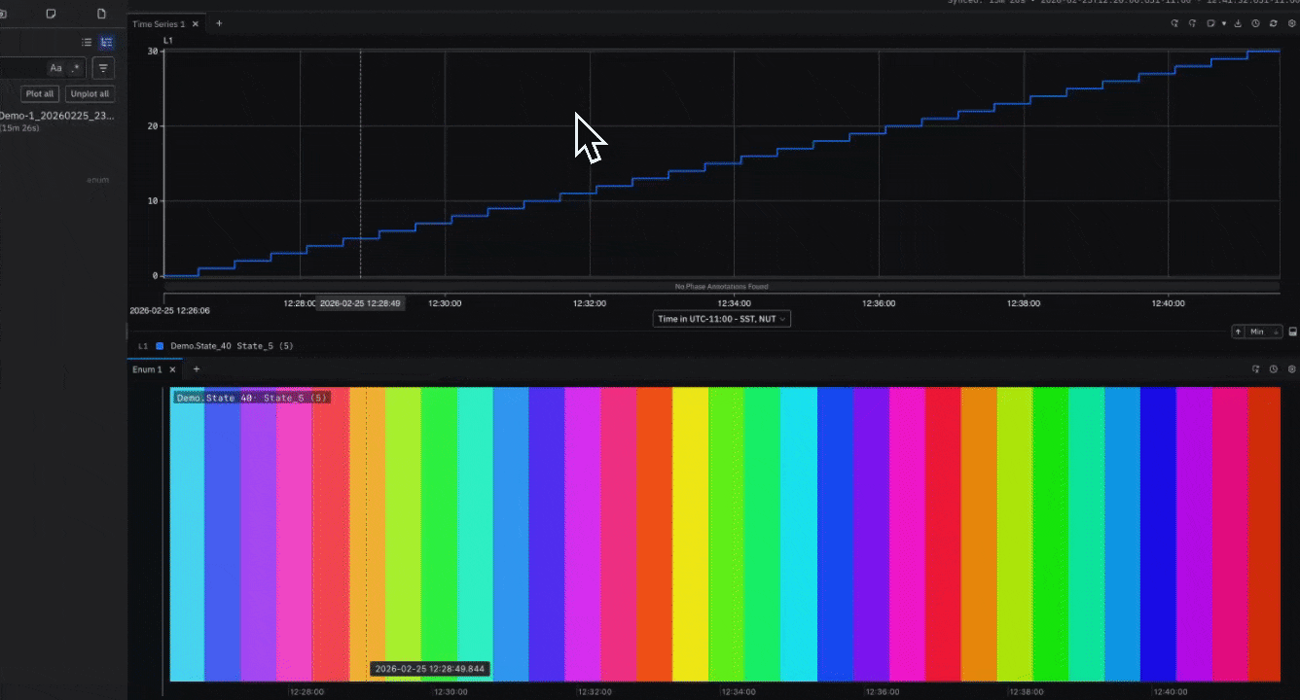Click the 2026-02-25 12:26:06 start time label
This screenshot has width=1300, height=700.
point(169,311)
